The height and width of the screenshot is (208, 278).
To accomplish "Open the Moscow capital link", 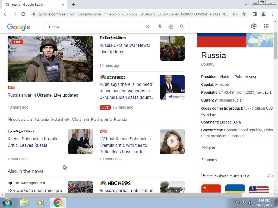I will 222,84.
